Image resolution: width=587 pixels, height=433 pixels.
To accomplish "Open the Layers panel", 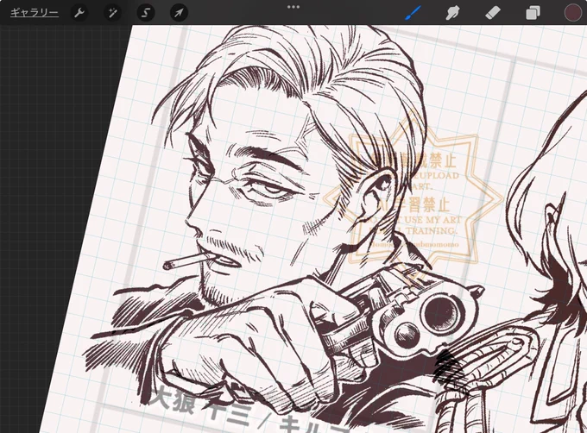I will pos(533,13).
